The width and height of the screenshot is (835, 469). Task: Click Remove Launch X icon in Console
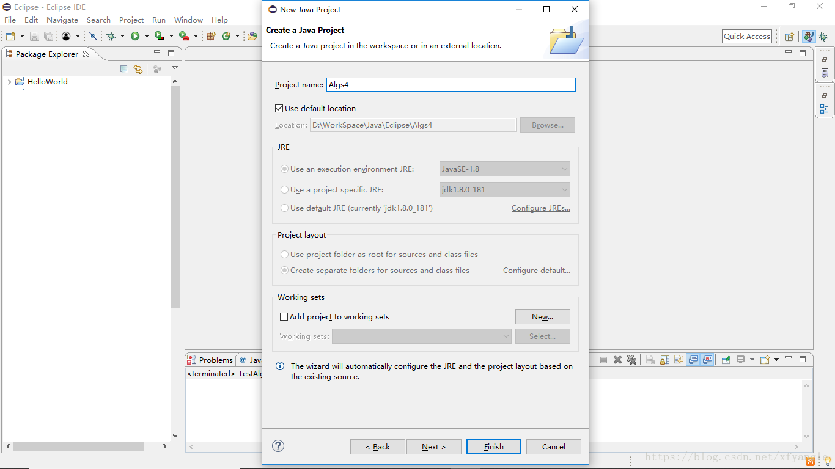[x=617, y=360]
